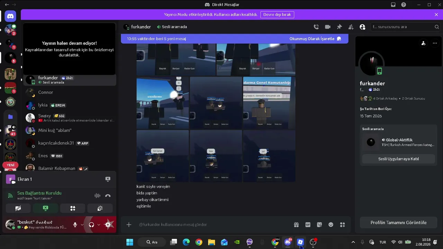Stop screen sharing green button
Viewport: 443px width, 249px height.
coord(45,208)
